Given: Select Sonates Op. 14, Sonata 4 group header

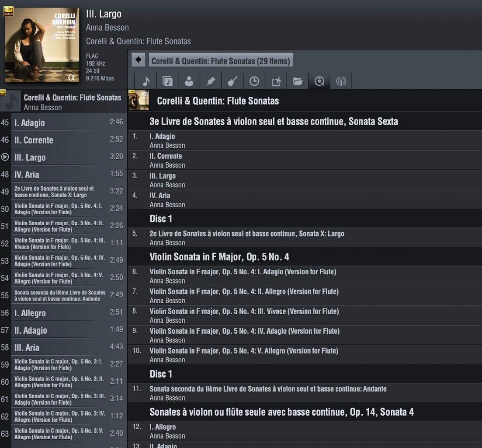Looking at the screenshot, I should 305,412.
